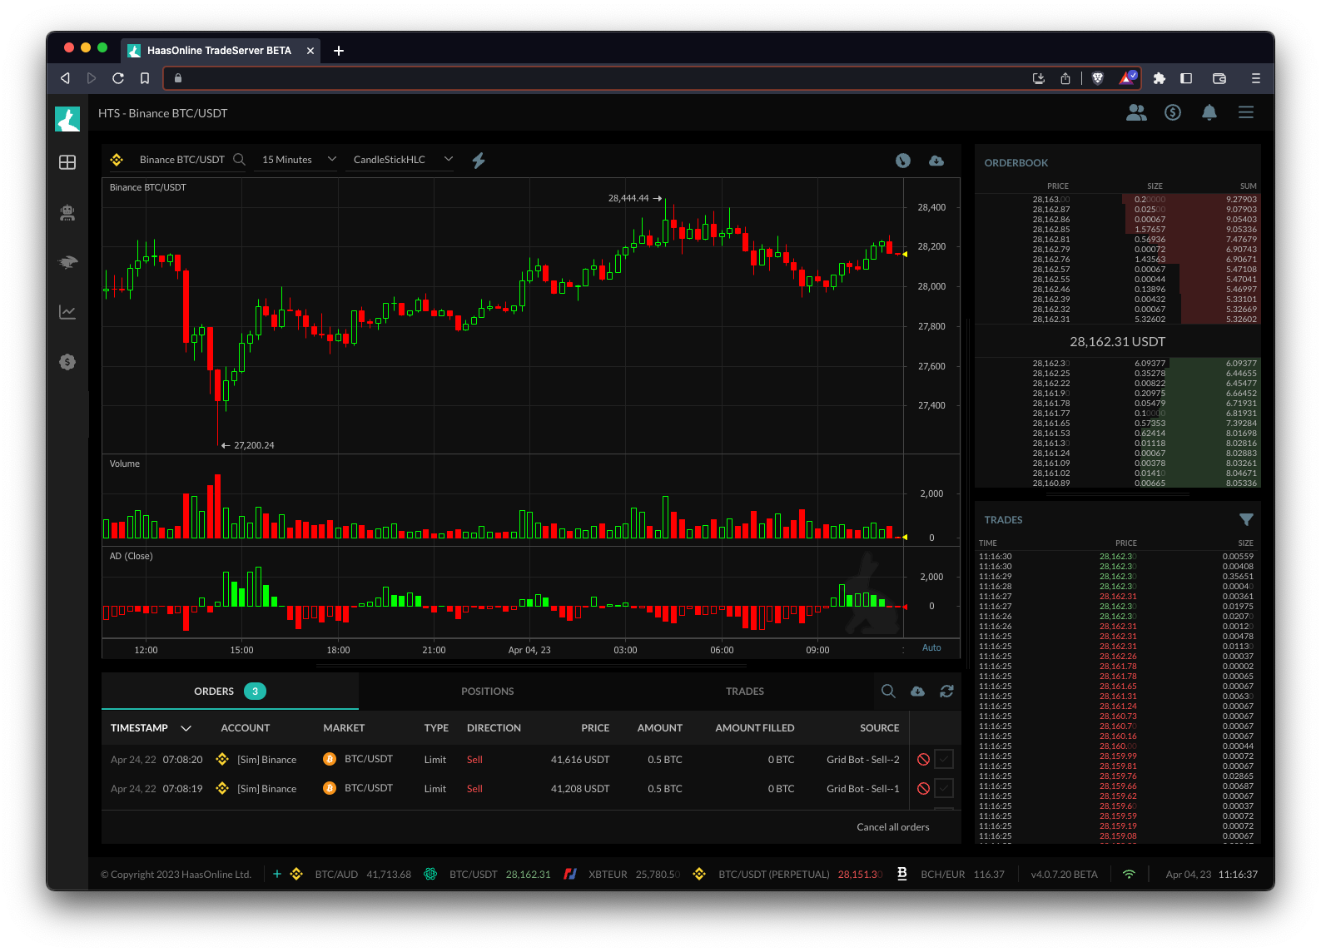Click the v4.0.7.20 BETA version text
This screenshot has width=1321, height=952.
click(x=1064, y=875)
